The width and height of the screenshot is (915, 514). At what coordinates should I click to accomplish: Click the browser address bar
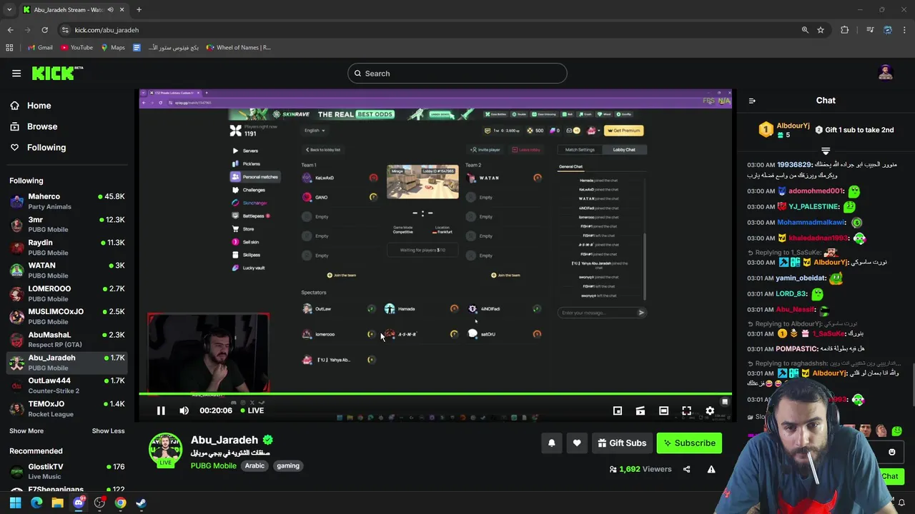pos(429,30)
